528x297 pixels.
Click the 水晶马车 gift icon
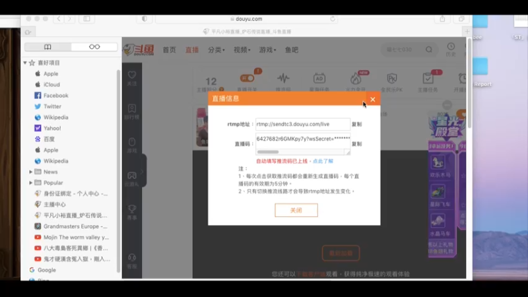coord(438,221)
